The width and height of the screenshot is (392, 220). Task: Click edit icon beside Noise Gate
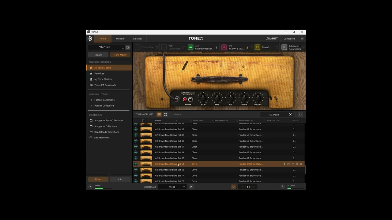click(x=157, y=47)
